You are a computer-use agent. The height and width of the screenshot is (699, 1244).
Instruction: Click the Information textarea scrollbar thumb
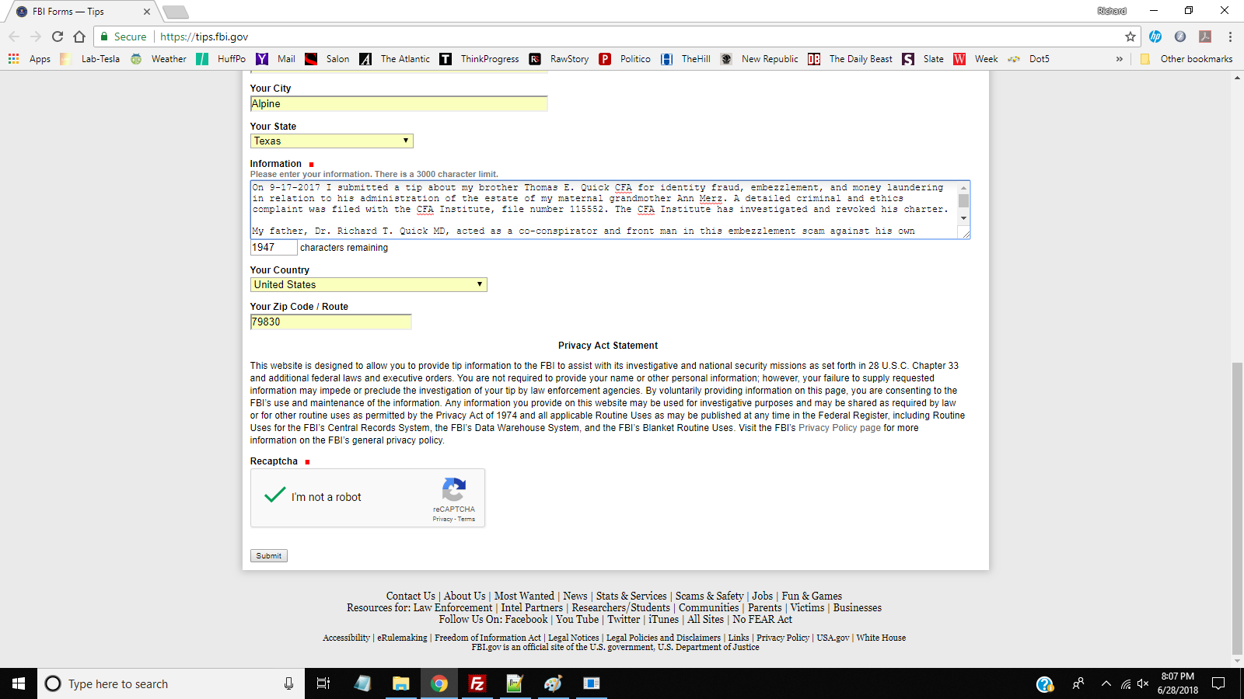(x=963, y=200)
